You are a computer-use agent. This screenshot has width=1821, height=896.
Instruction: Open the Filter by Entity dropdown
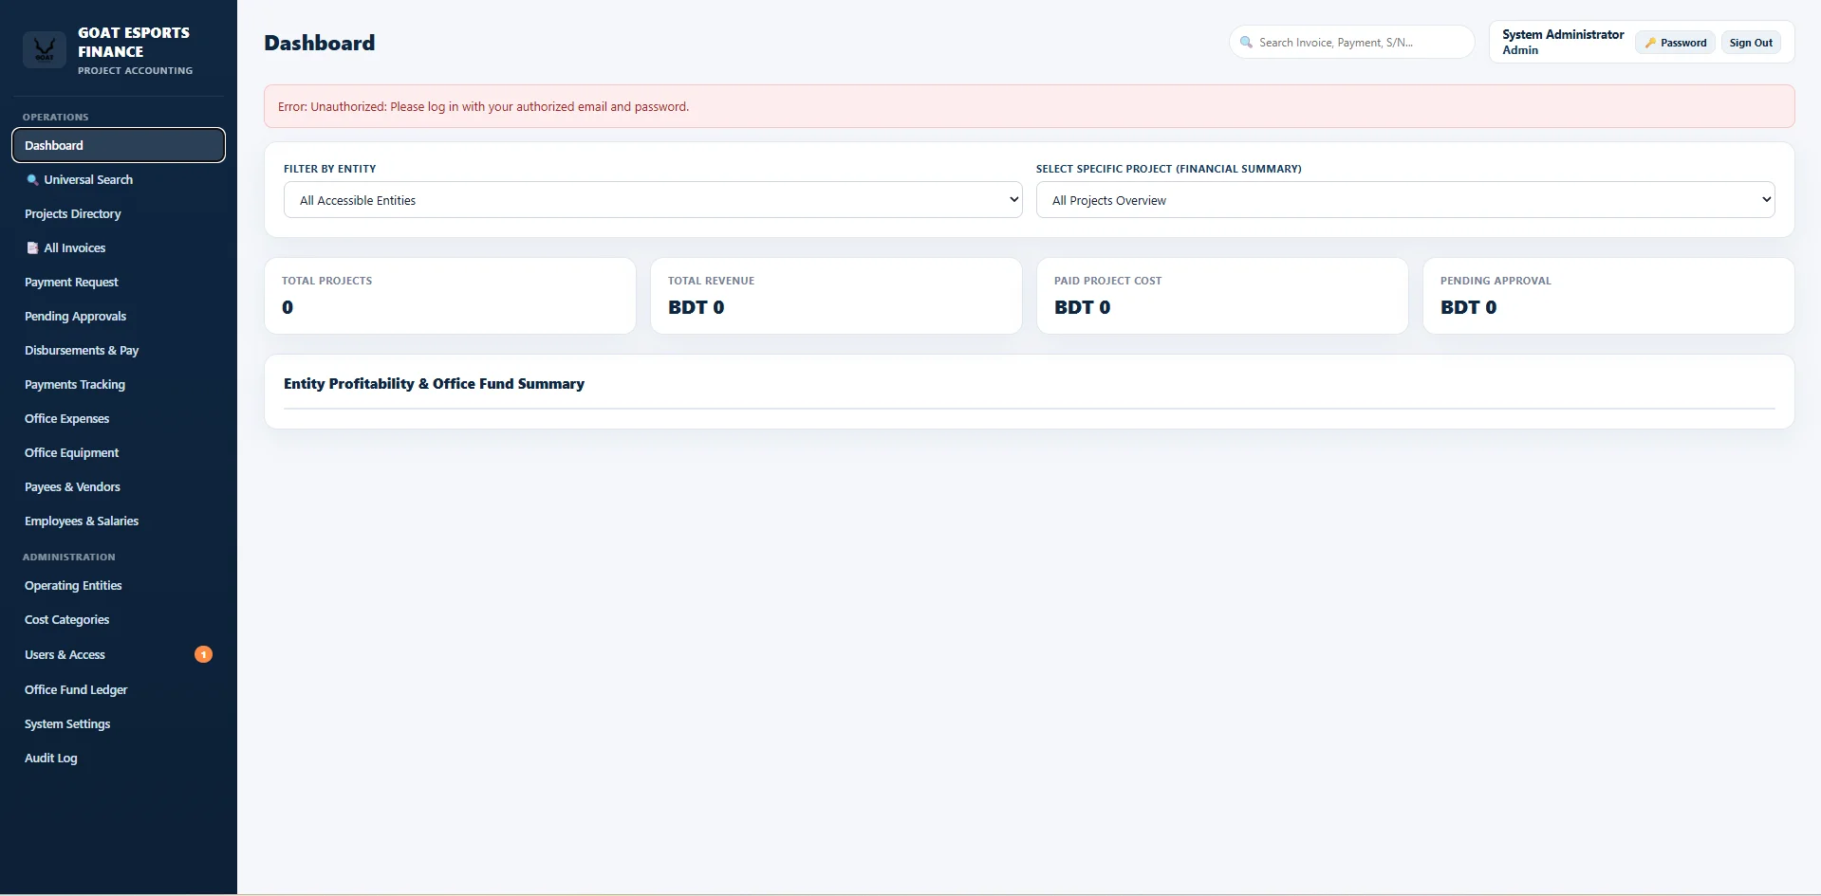[653, 200]
